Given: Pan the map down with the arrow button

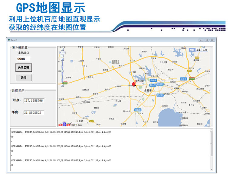Looking at the screenshot, I should coord(62,56).
